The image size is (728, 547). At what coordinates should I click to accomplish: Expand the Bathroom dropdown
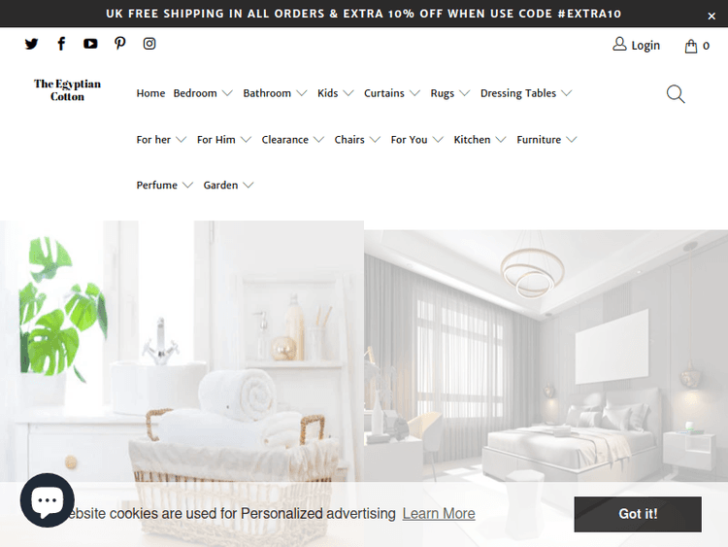(x=275, y=93)
